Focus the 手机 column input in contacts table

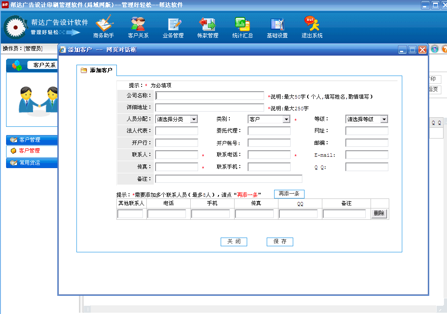210,214
